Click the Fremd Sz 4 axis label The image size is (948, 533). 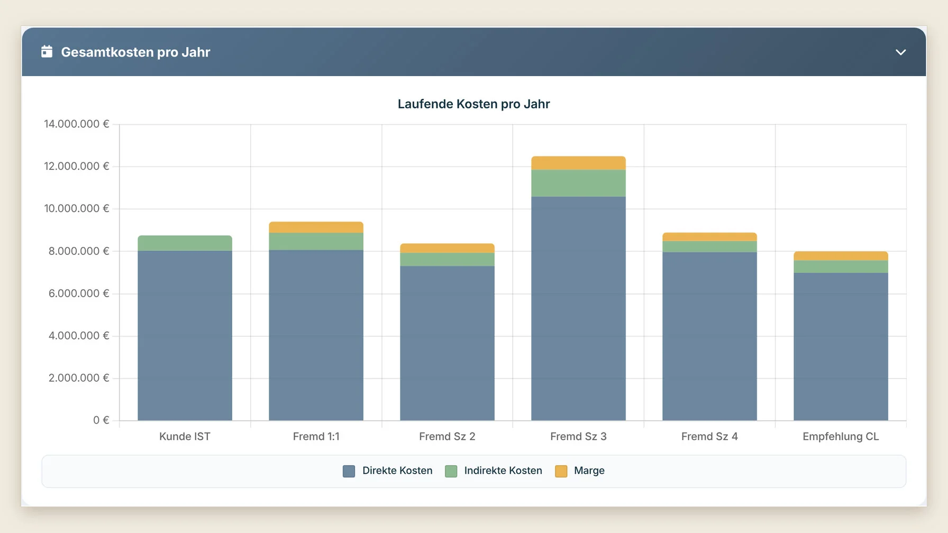click(x=709, y=436)
